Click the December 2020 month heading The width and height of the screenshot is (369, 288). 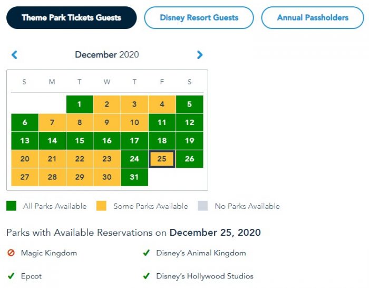(x=107, y=54)
